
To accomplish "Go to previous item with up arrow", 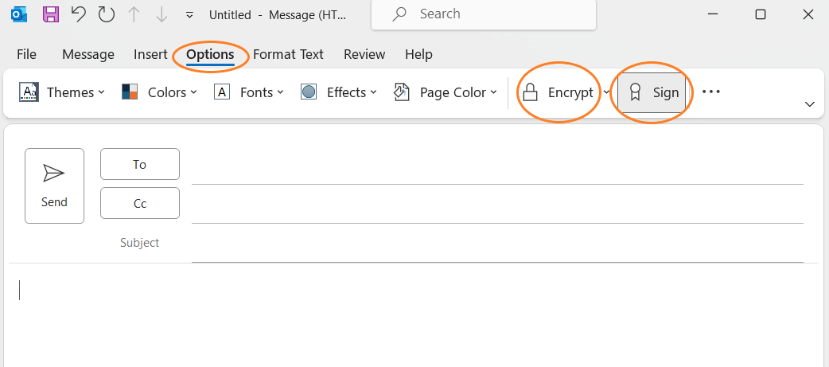I will (134, 15).
